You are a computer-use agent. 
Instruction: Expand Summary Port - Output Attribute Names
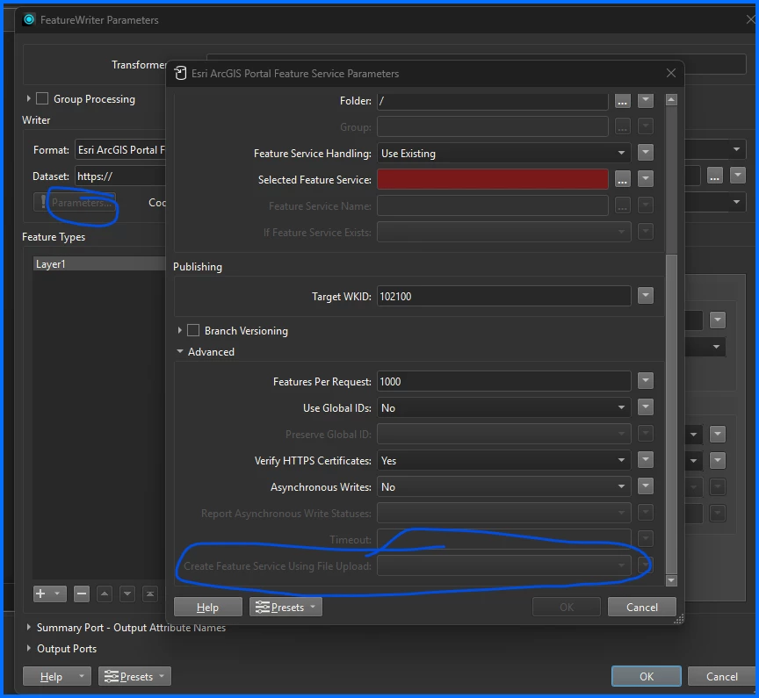[x=29, y=628]
